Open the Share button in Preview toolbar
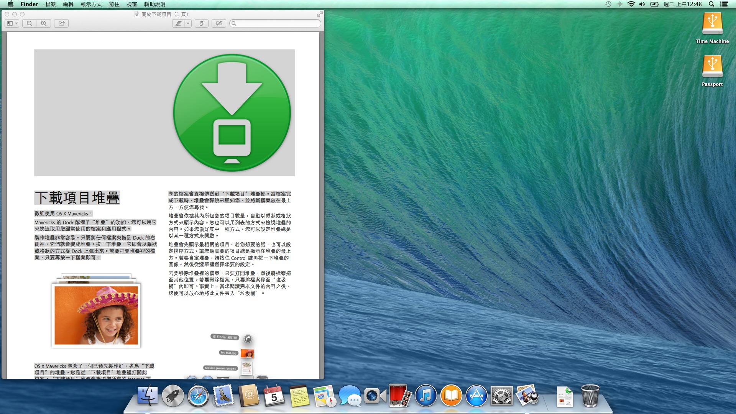Viewport: 736px width, 414px height. 61,23
